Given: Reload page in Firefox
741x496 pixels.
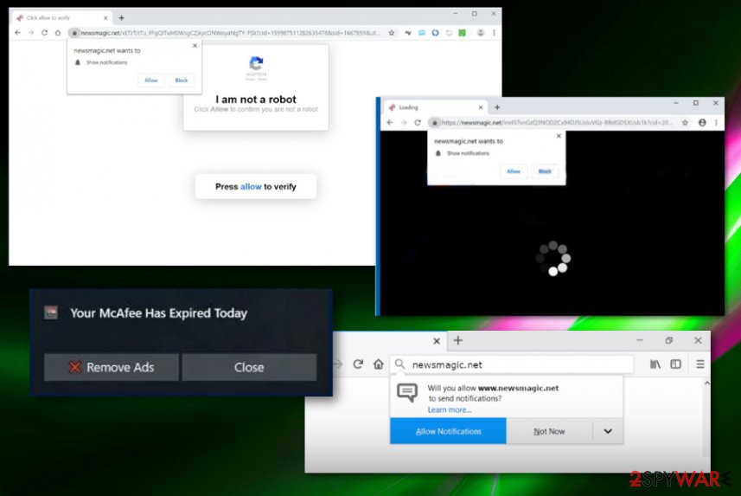Looking at the screenshot, I should (x=358, y=364).
